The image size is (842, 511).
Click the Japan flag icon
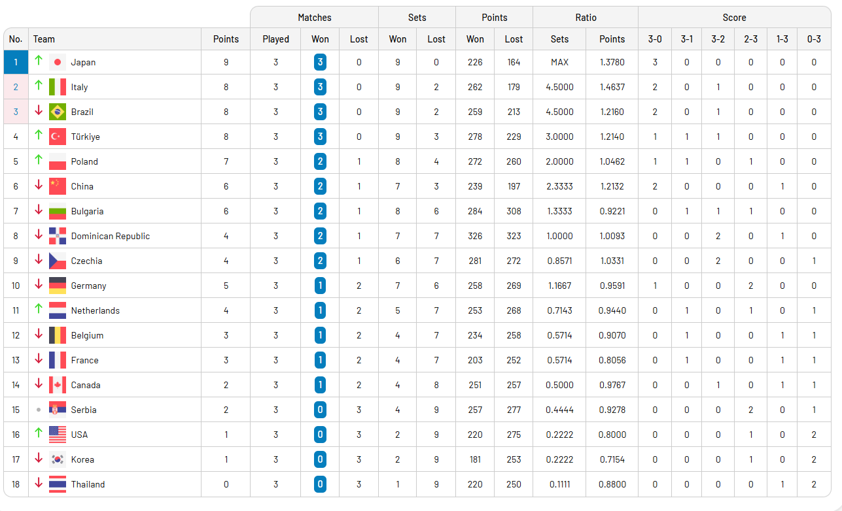(58, 63)
